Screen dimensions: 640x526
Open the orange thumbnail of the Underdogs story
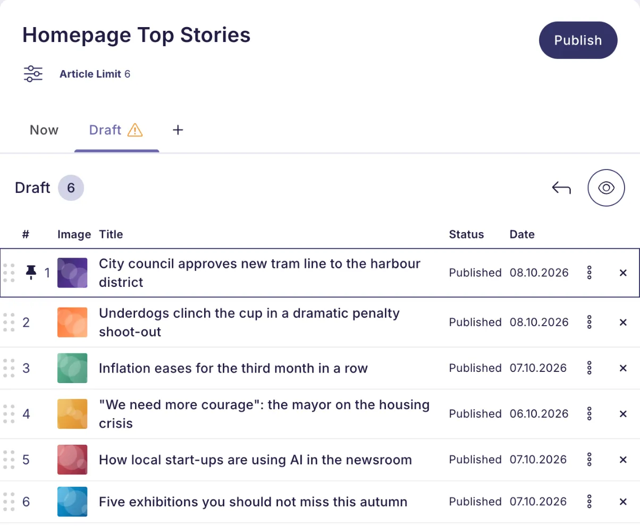click(72, 323)
